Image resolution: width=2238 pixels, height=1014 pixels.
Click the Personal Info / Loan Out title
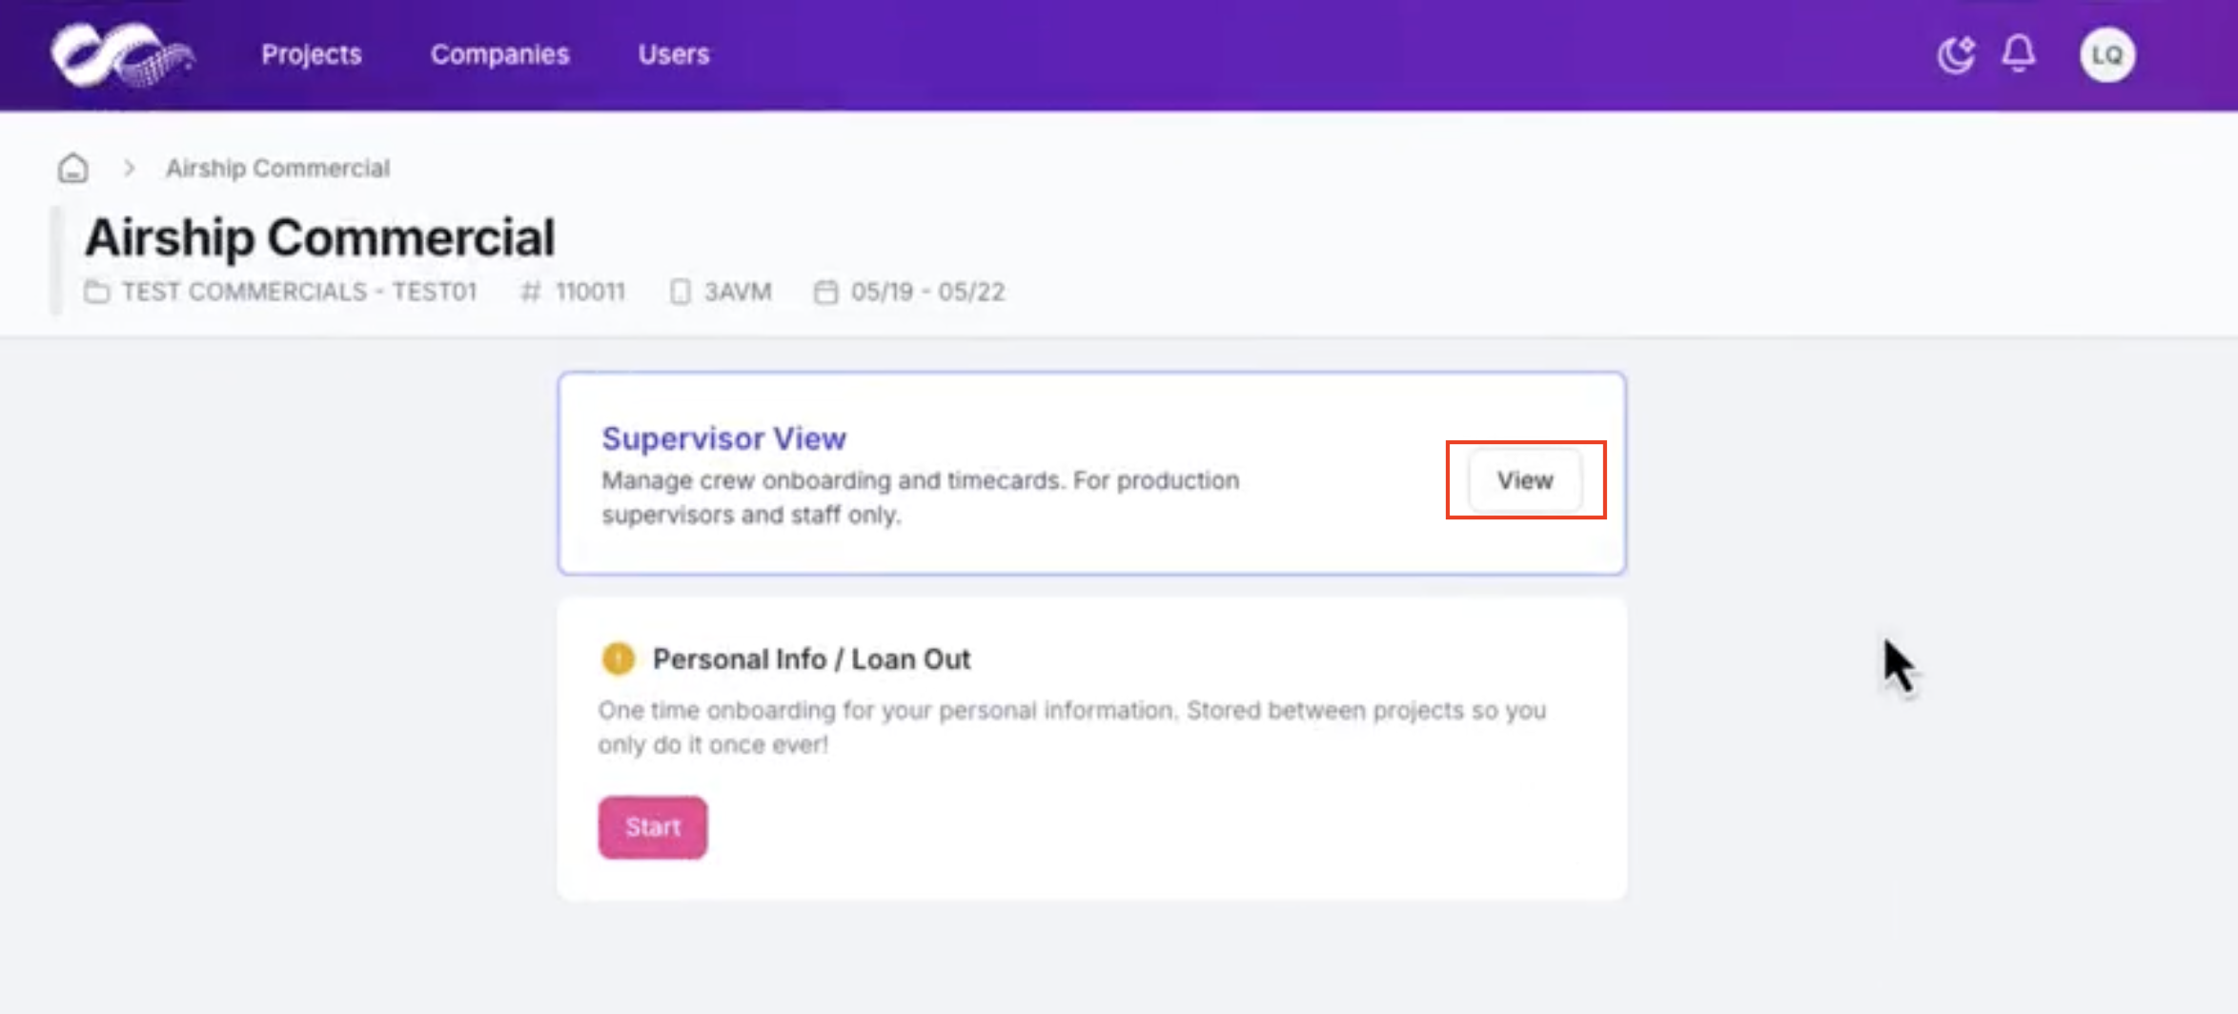[x=811, y=659]
